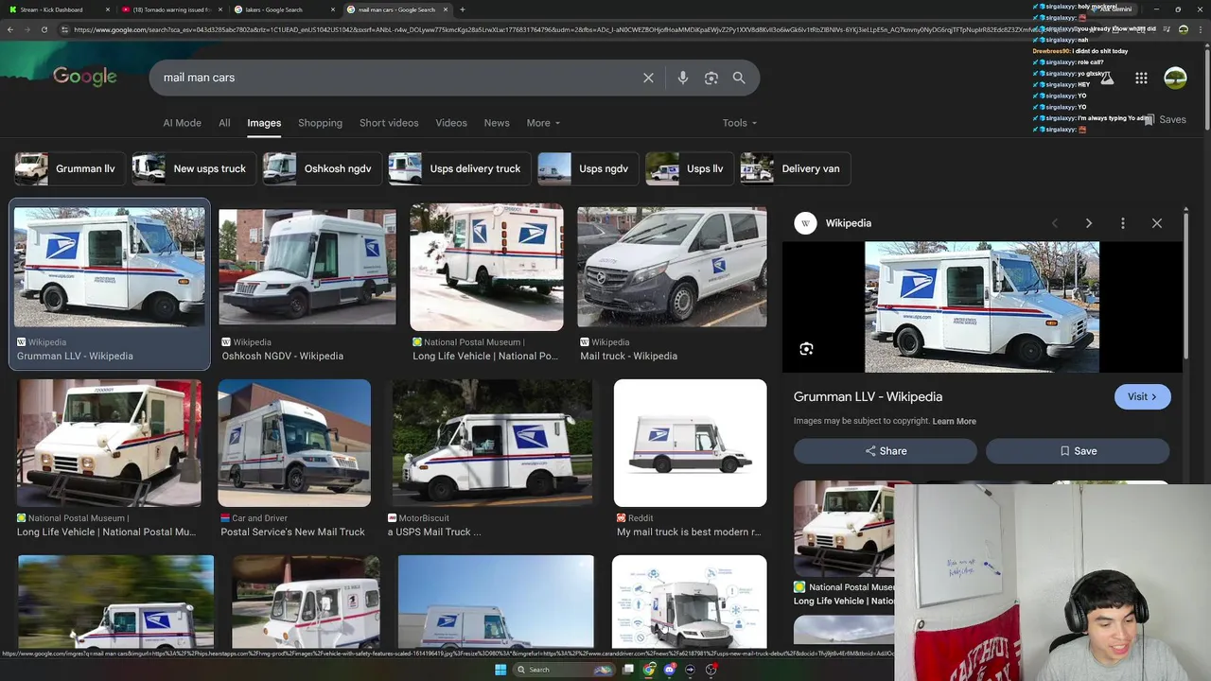
Task: Open Google apps grid icon
Action: [1141, 79]
